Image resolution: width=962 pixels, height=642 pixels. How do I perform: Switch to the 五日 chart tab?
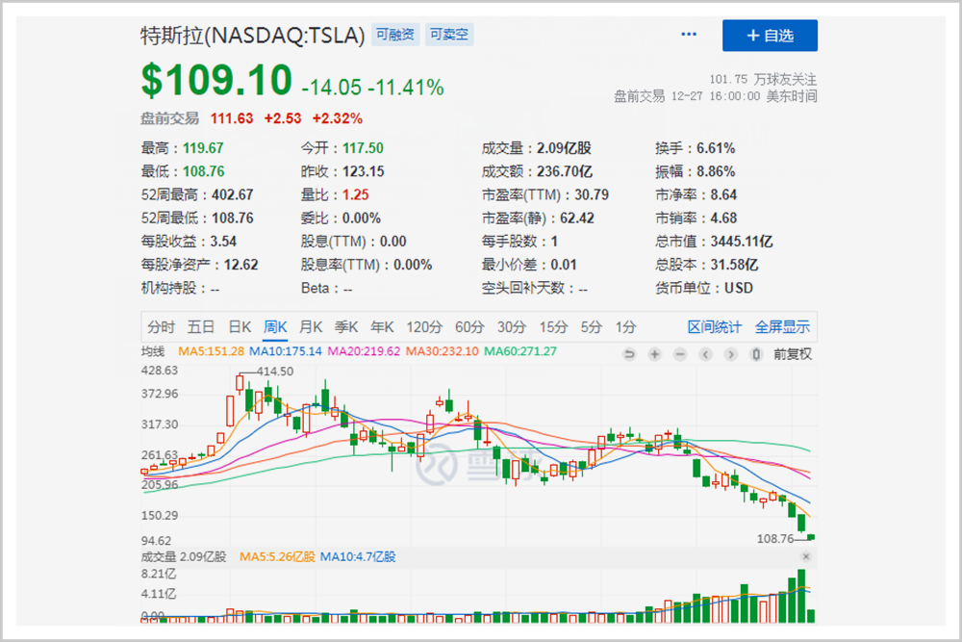point(201,327)
